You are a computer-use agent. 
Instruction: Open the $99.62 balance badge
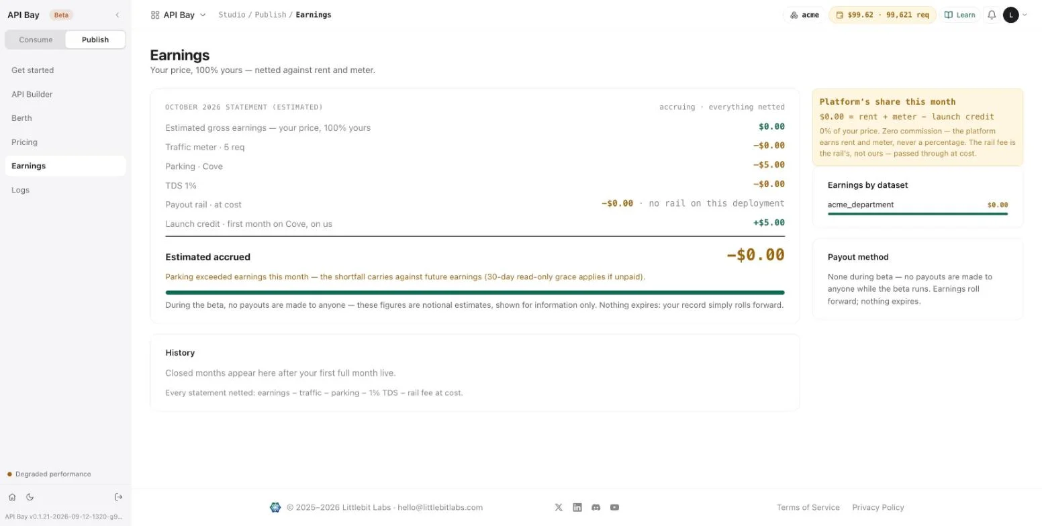click(x=882, y=15)
